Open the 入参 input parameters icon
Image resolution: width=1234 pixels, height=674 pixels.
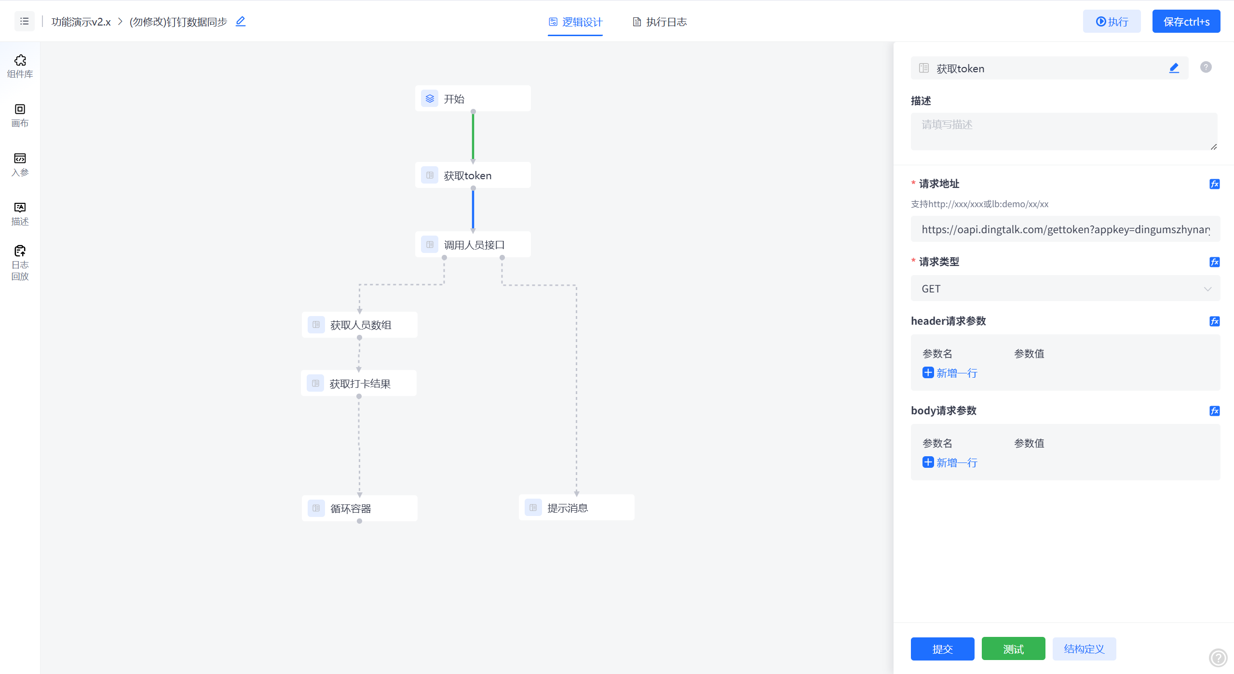click(x=20, y=164)
